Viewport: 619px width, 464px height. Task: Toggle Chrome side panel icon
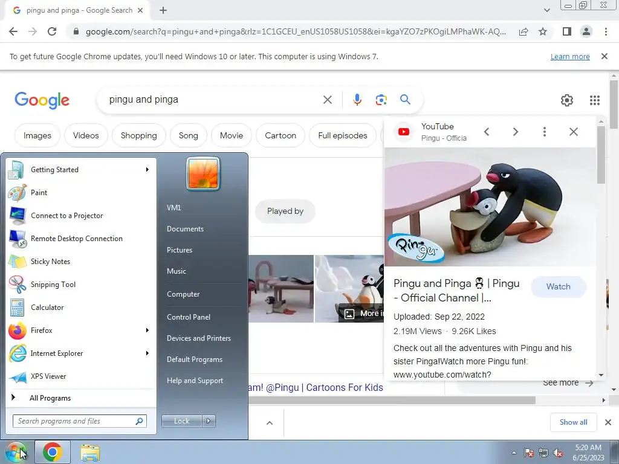[567, 31]
